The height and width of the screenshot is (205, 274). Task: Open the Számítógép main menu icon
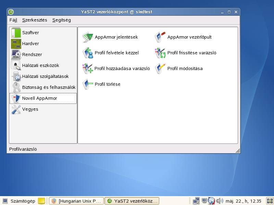pos(5,201)
